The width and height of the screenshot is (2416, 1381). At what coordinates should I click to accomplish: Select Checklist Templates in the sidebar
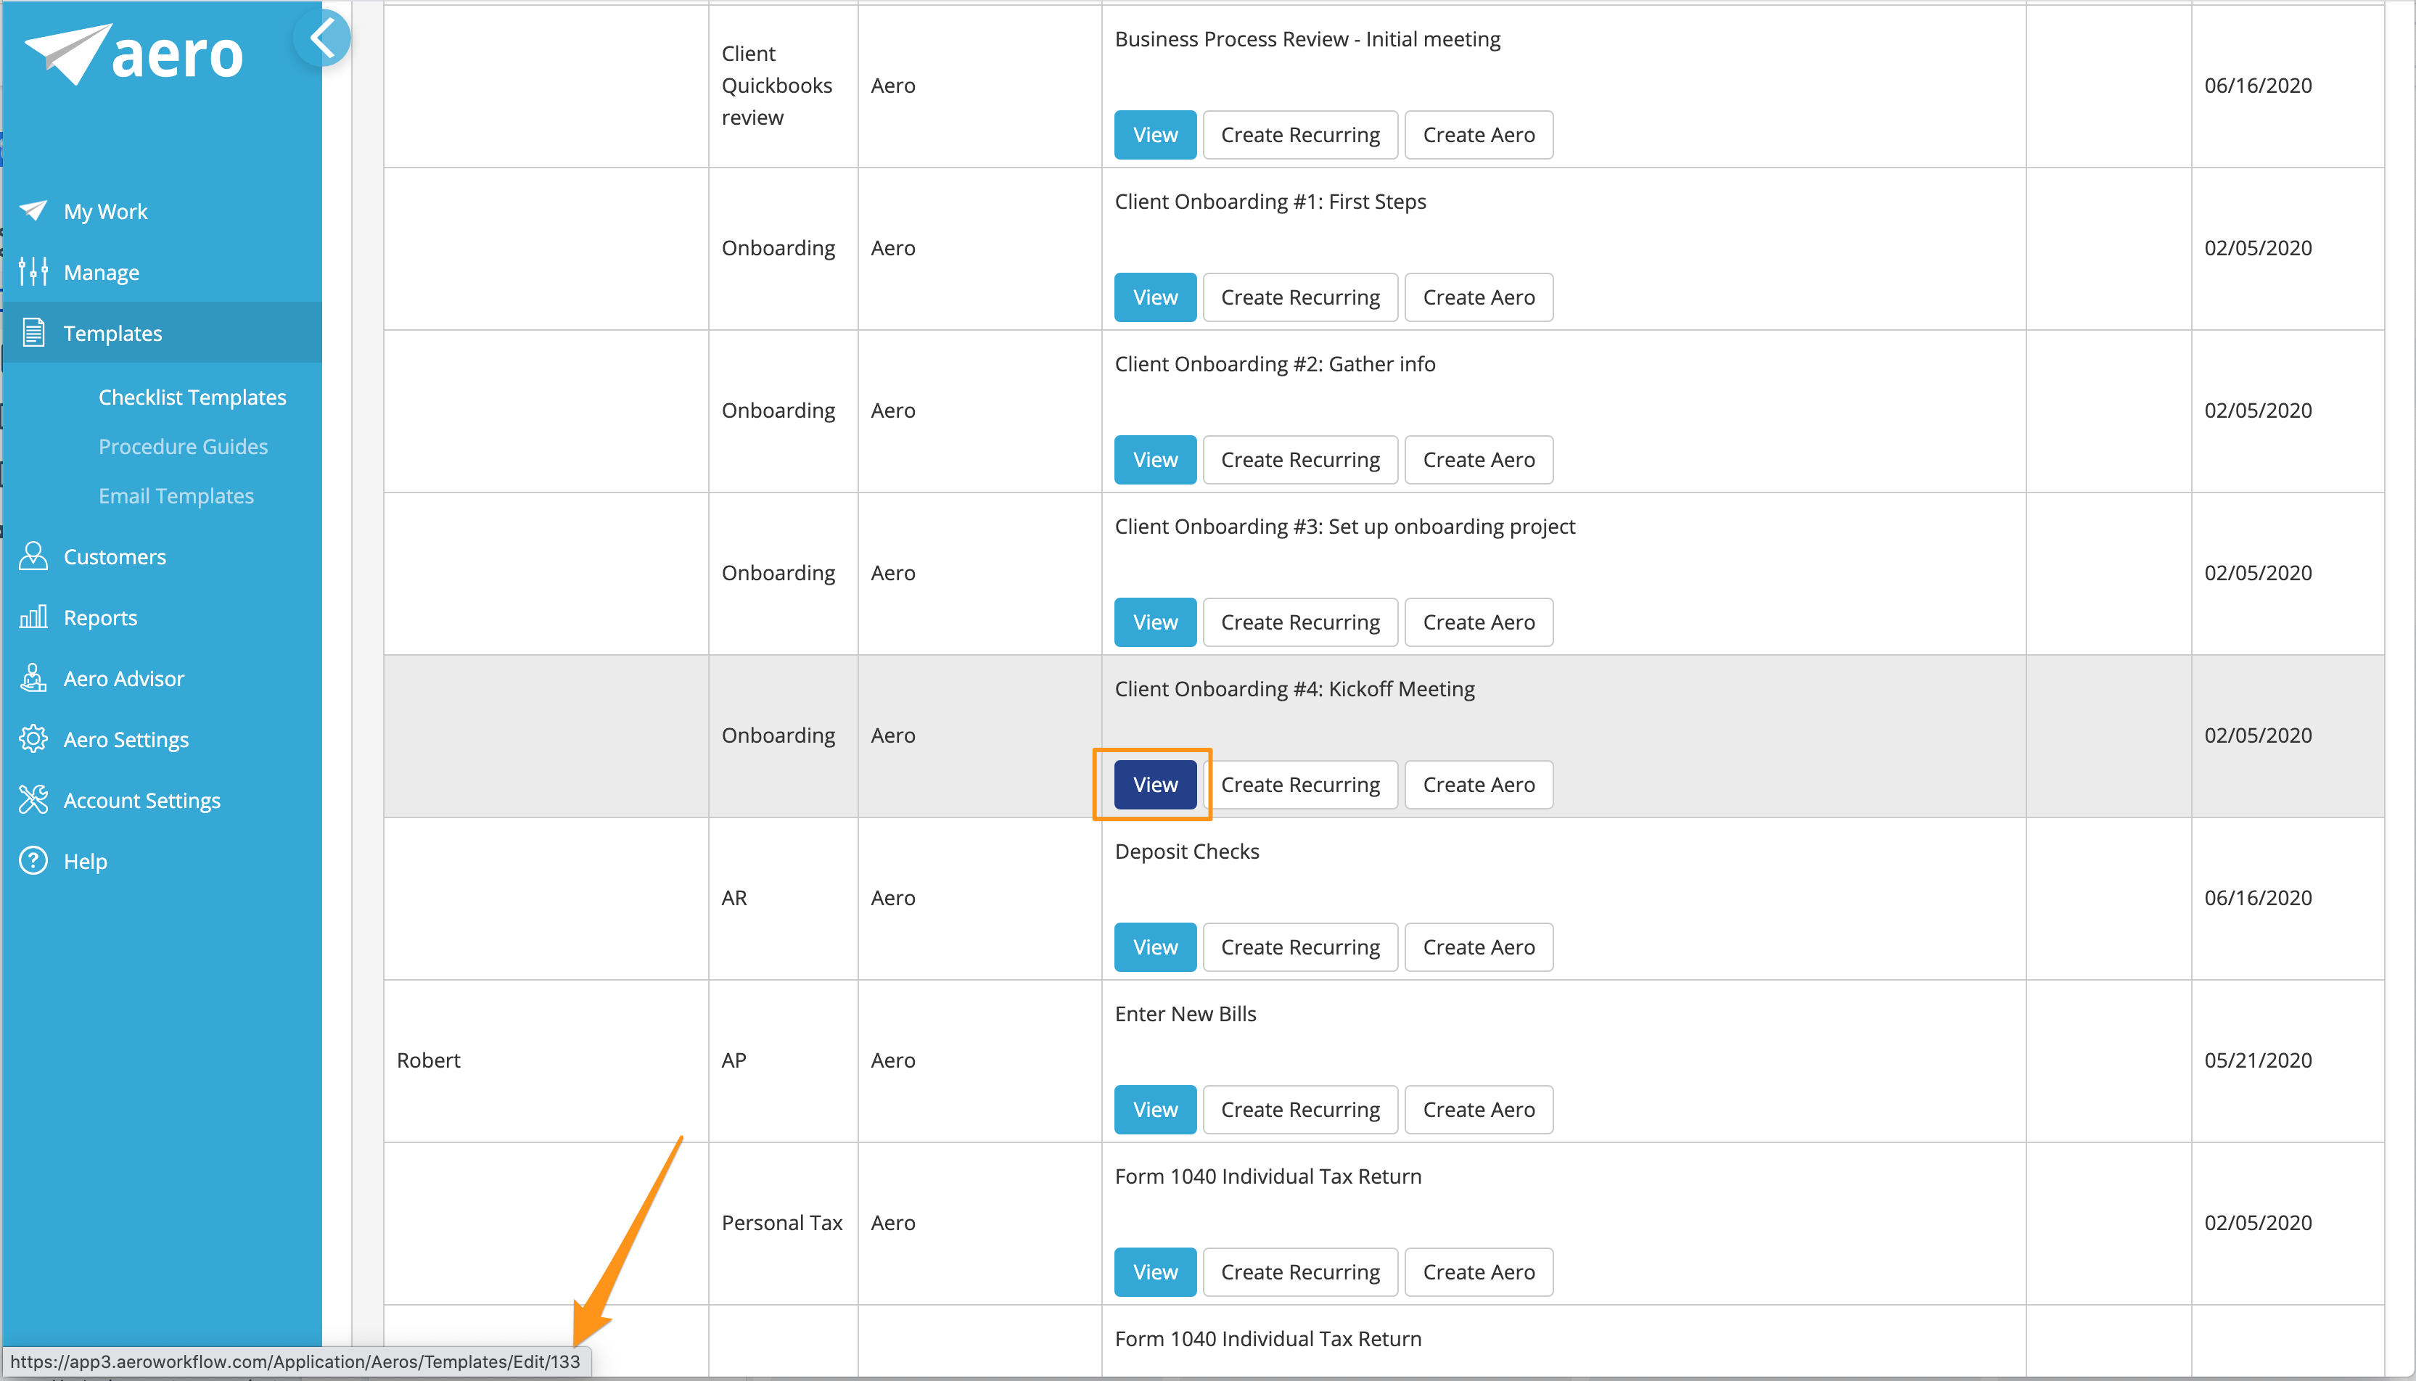[192, 397]
